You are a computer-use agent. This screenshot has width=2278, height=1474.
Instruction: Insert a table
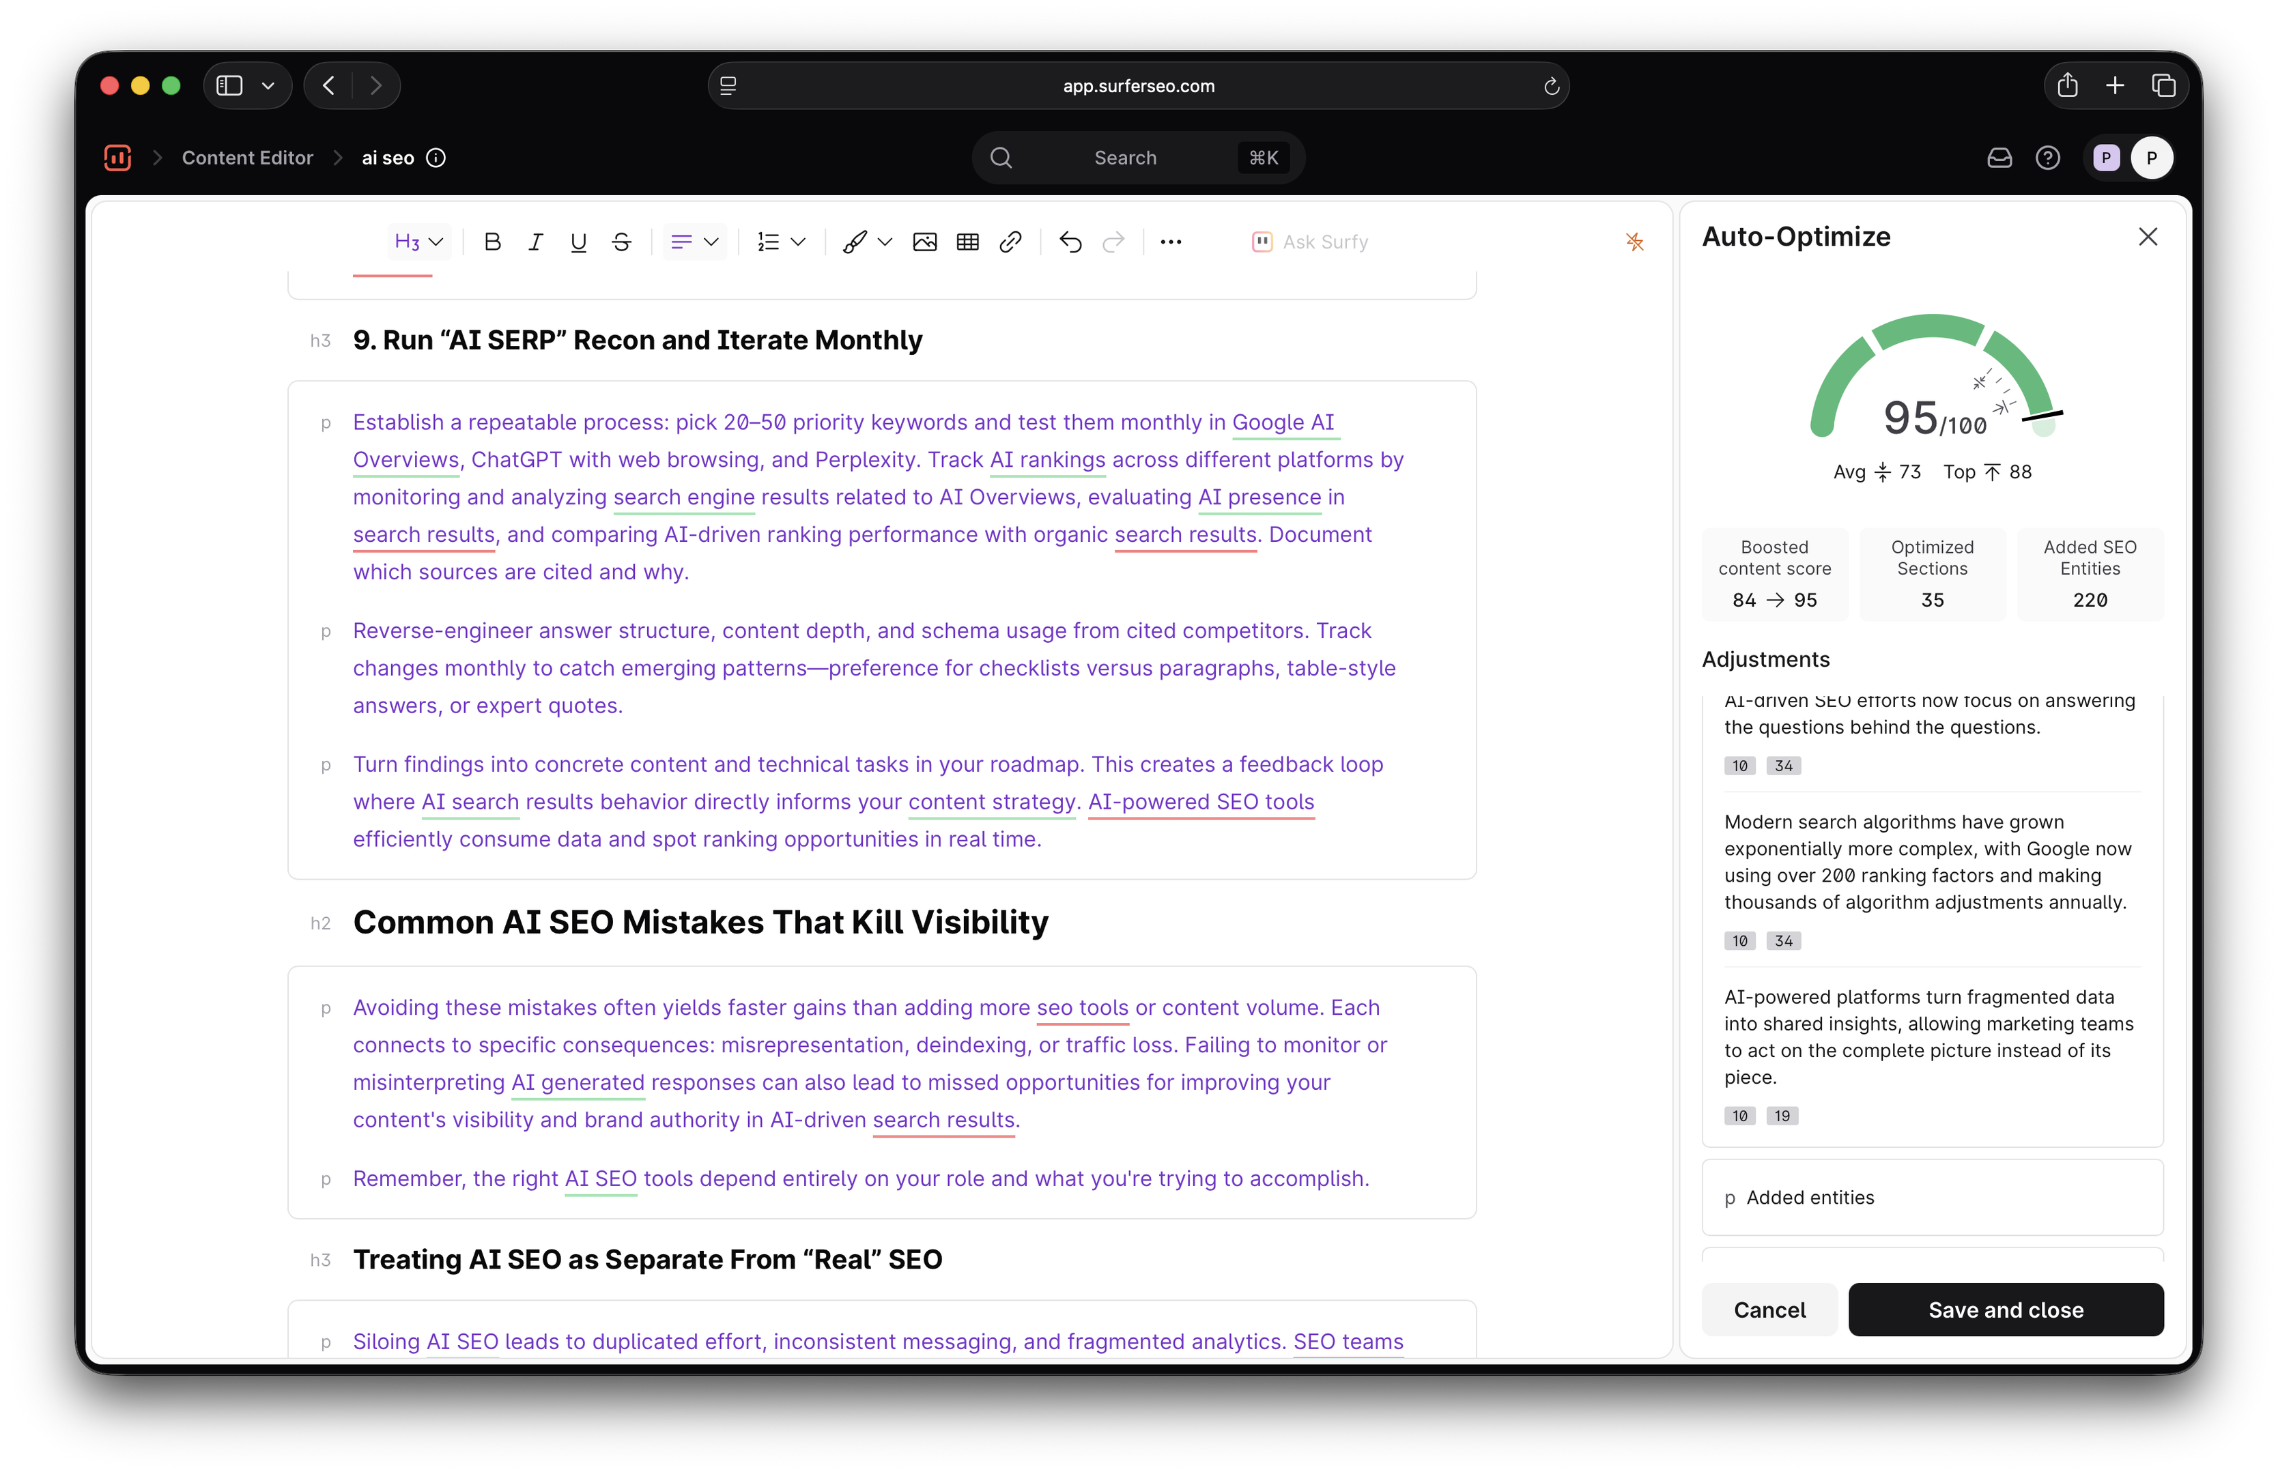click(968, 242)
